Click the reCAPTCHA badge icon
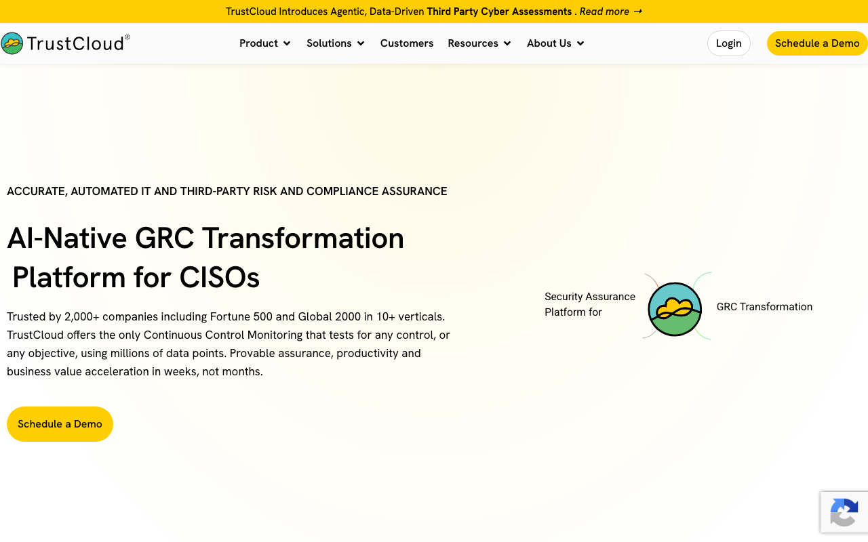This screenshot has width=868, height=542. [844, 512]
